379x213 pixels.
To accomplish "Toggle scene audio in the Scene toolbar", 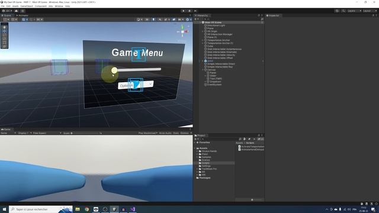I will coord(160,20).
